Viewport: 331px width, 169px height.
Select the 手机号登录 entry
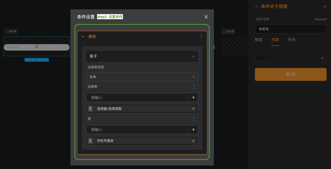coord(142,141)
